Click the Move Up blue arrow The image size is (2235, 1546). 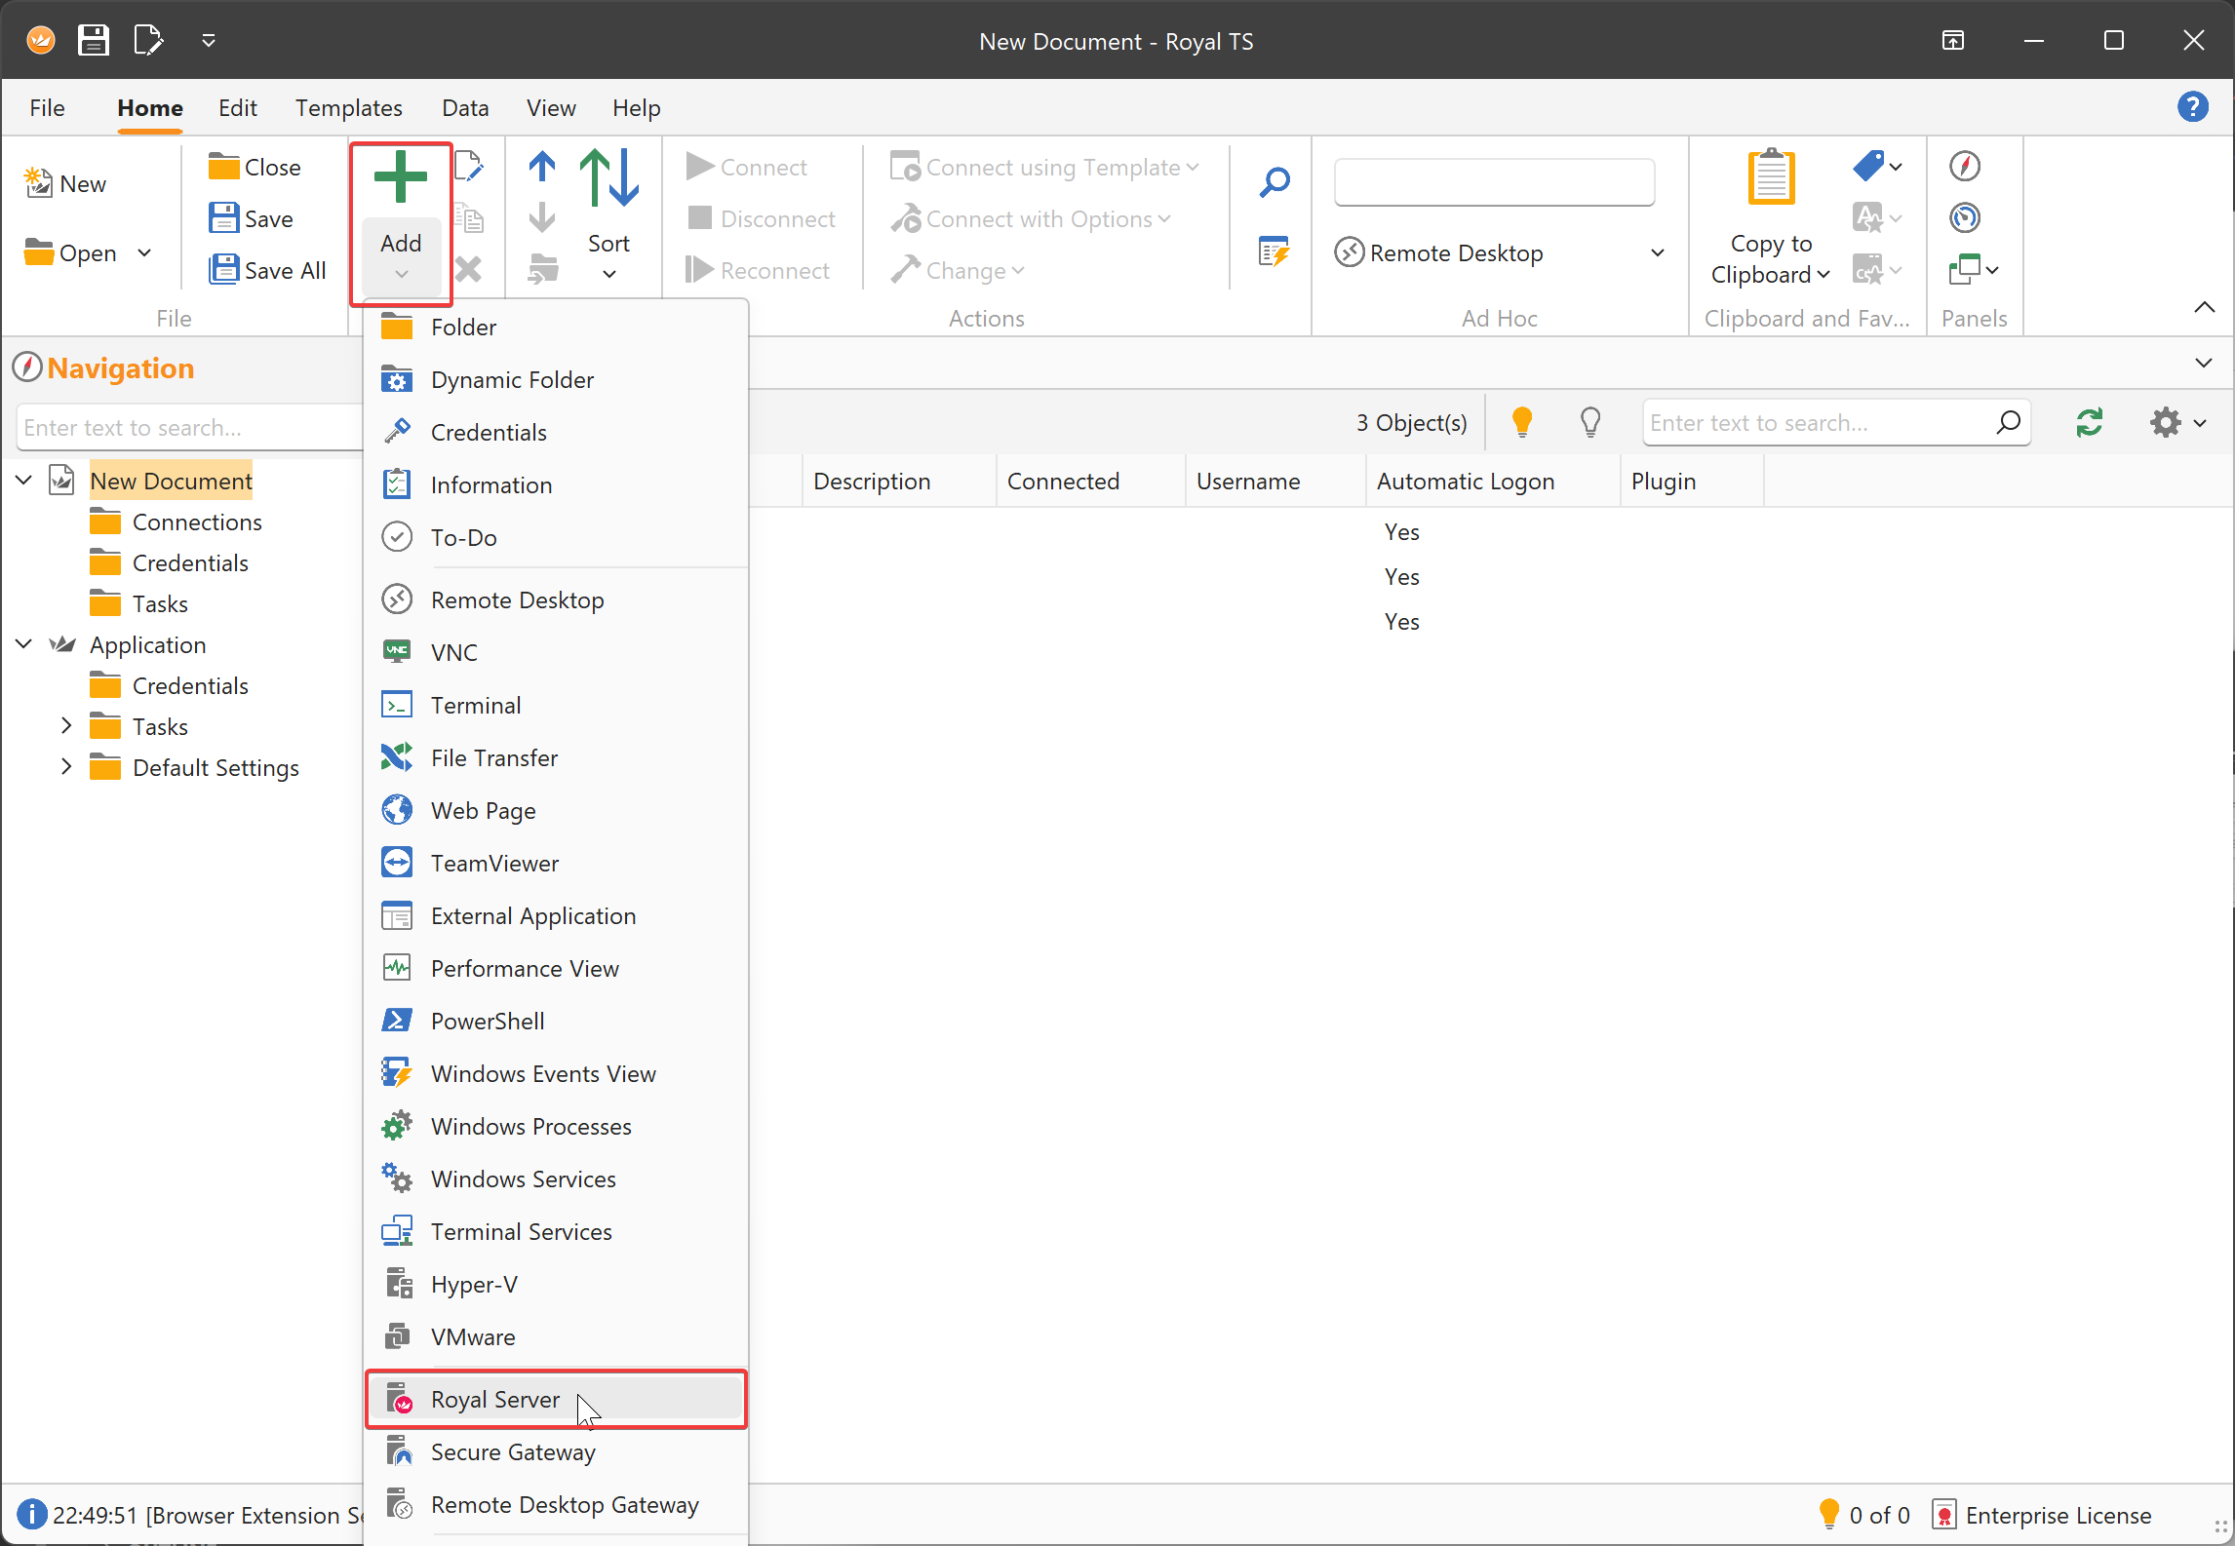click(542, 167)
